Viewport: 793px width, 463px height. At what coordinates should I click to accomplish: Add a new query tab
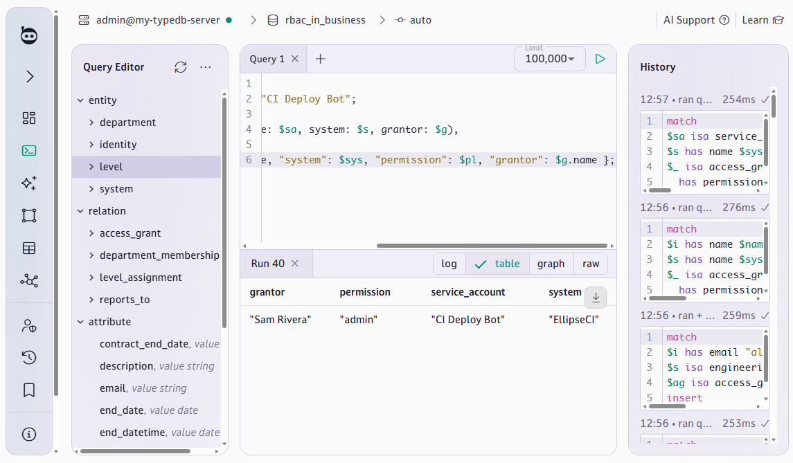(x=320, y=59)
